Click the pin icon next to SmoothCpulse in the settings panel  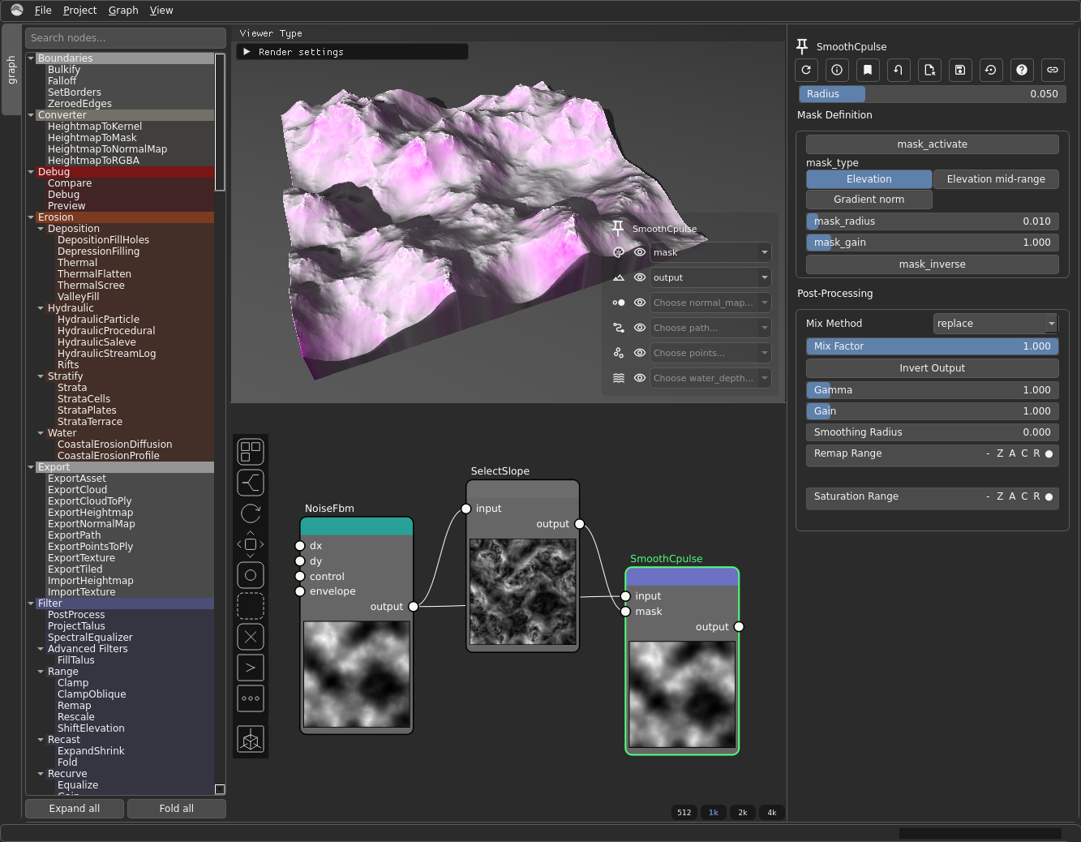(x=802, y=46)
